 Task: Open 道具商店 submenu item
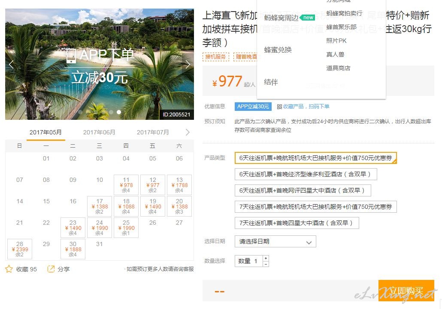coord(338,68)
